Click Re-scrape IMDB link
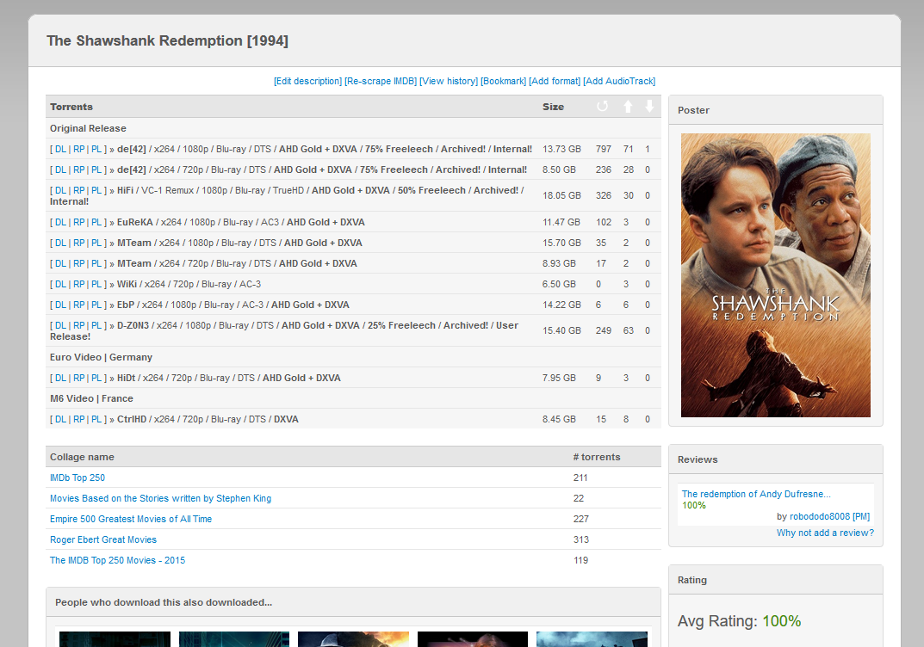This screenshot has width=924, height=647. pyautogui.click(x=381, y=81)
